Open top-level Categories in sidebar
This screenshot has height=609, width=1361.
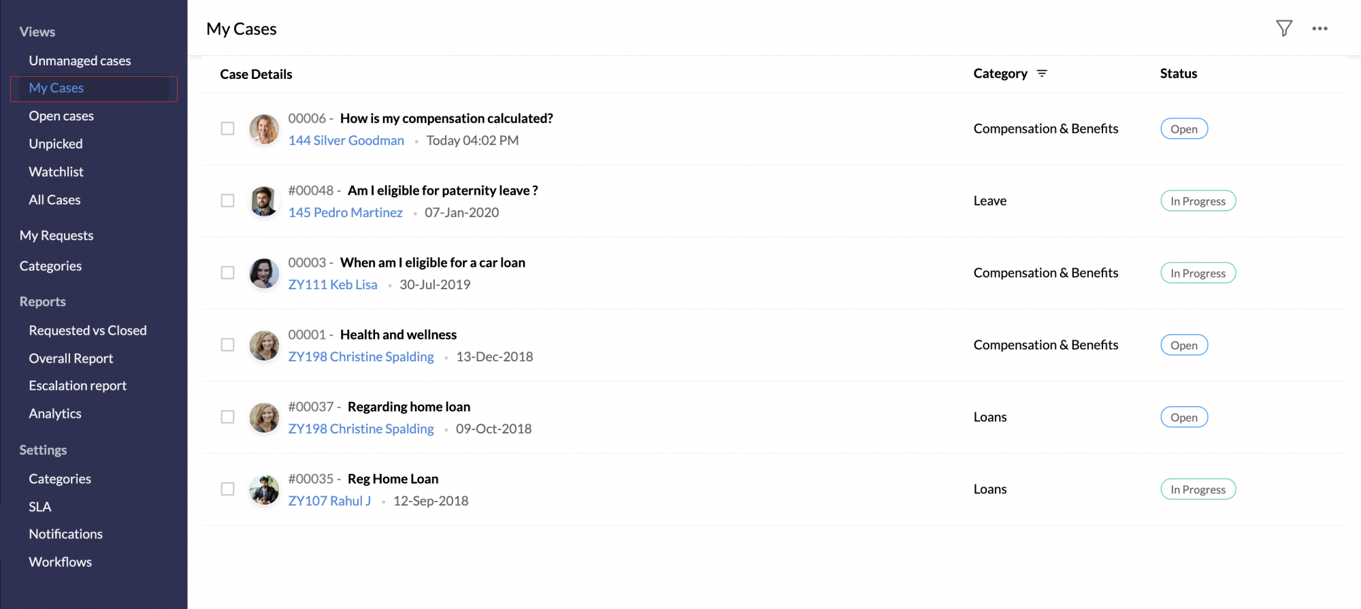click(50, 266)
